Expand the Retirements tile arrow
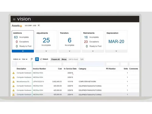The image size is (152, 114). [x=93, y=51]
